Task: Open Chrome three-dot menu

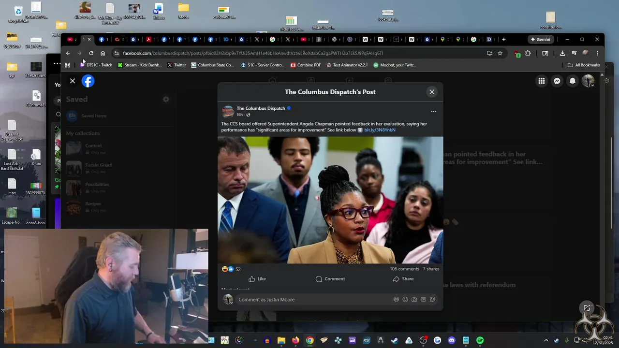Action: pyautogui.click(x=597, y=53)
